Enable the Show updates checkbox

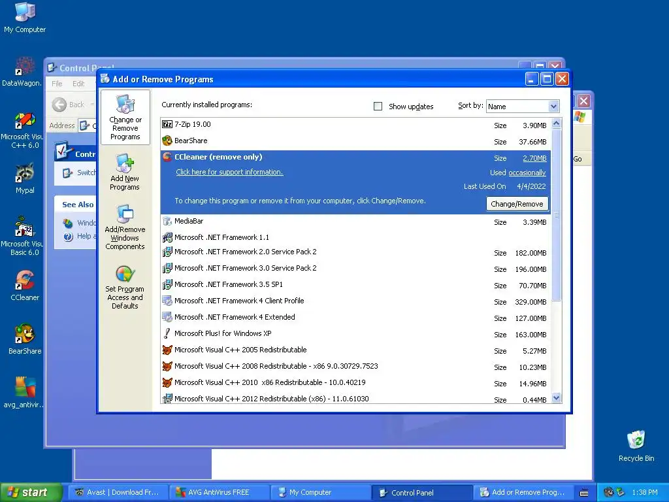tap(378, 107)
